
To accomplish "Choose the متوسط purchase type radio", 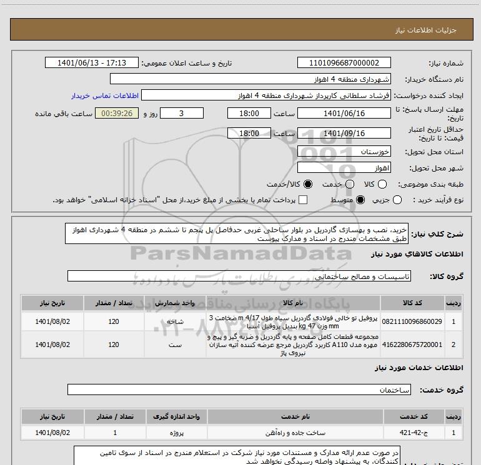I will pyautogui.click(x=360, y=200).
